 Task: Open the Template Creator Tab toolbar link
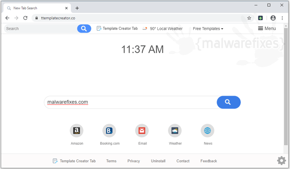click(x=117, y=28)
